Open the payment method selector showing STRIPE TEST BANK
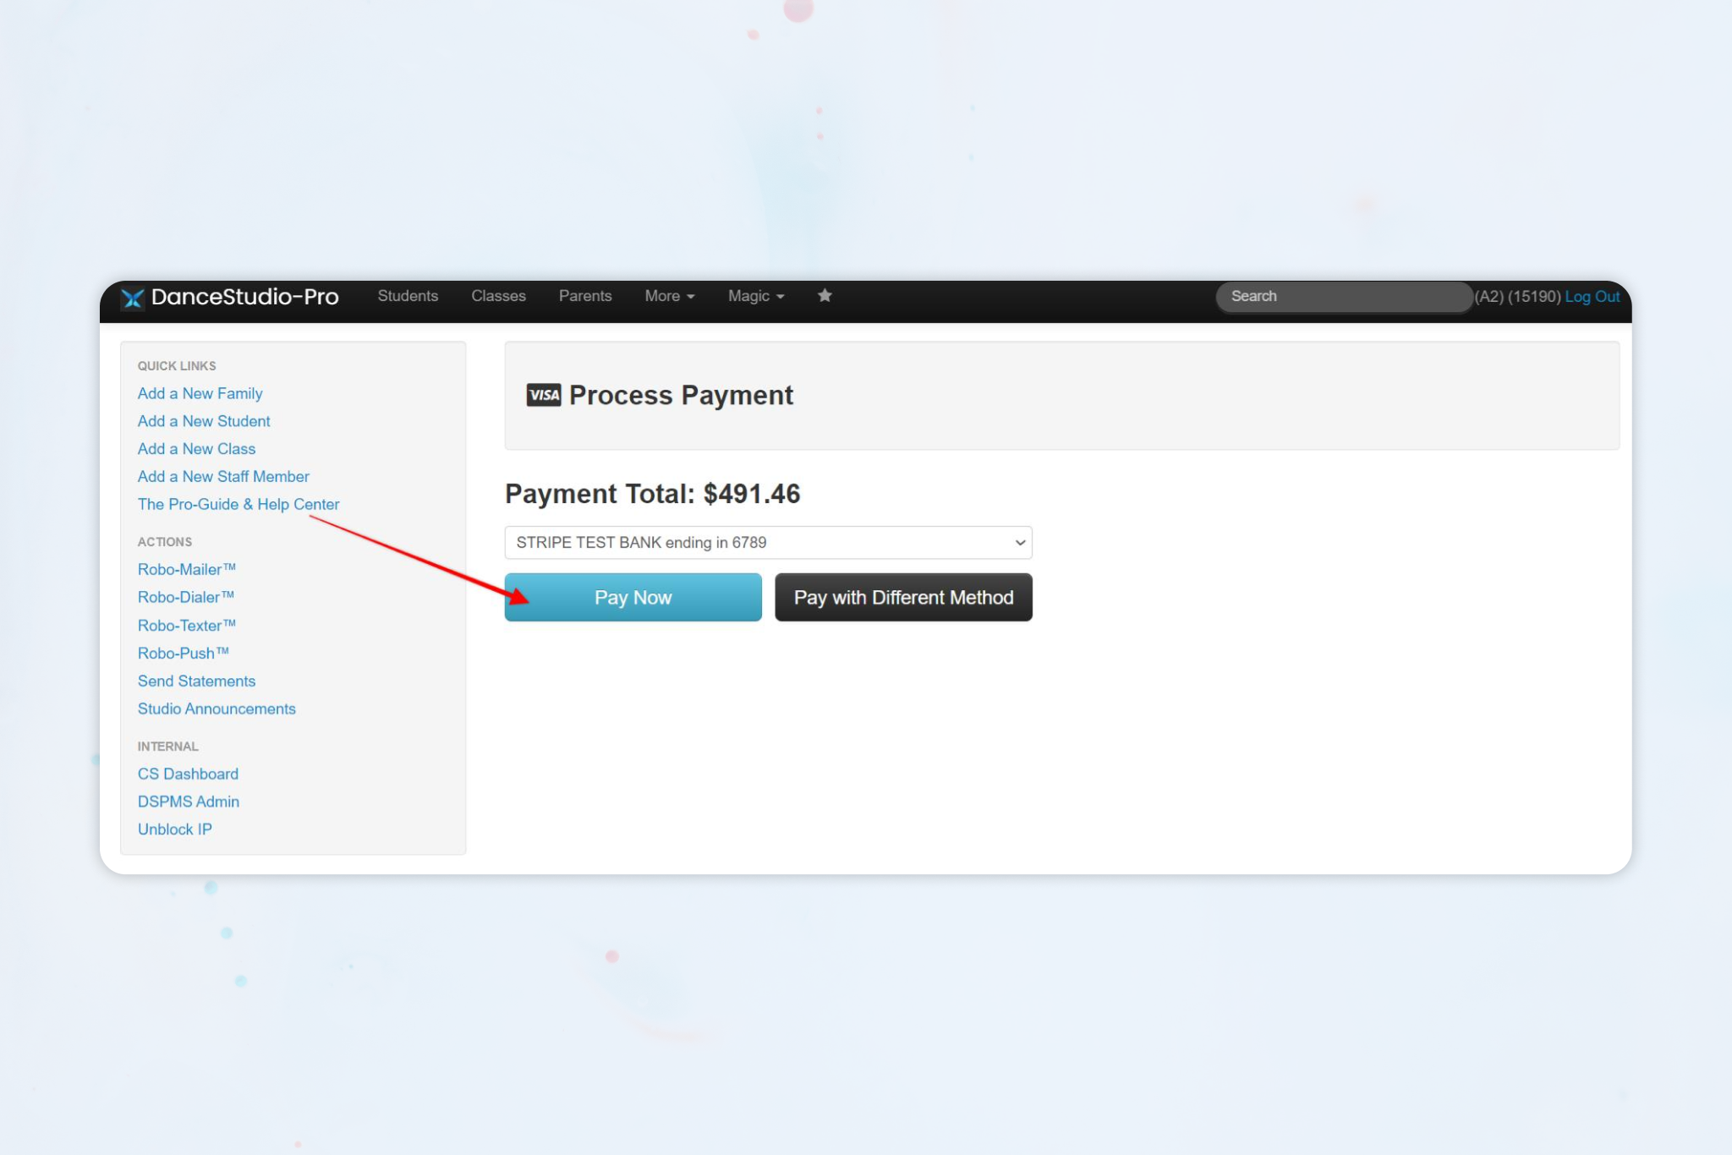1732x1155 pixels. [767, 542]
